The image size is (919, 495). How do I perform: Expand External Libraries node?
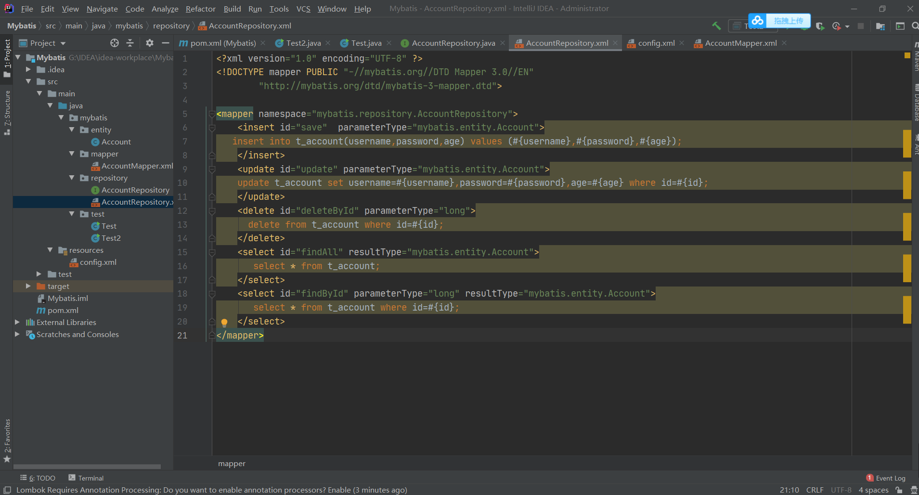pyautogui.click(x=17, y=322)
